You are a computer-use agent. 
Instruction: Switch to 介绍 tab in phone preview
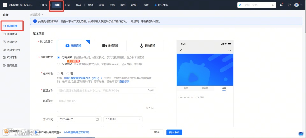click(224, 88)
